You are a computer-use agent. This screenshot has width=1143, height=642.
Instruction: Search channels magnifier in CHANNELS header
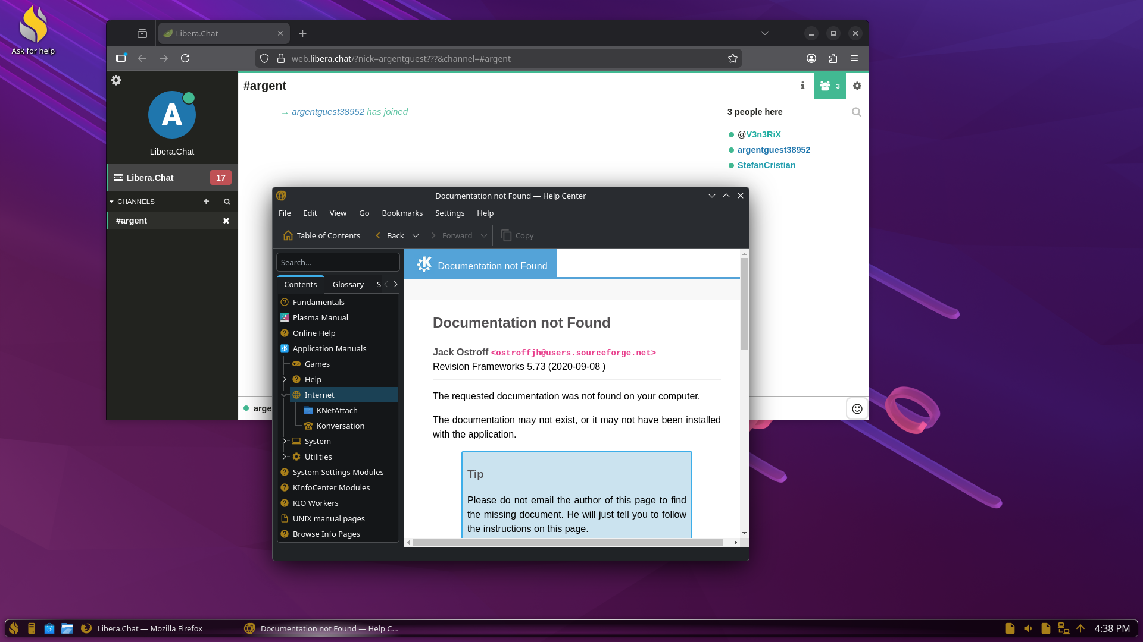tap(227, 202)
